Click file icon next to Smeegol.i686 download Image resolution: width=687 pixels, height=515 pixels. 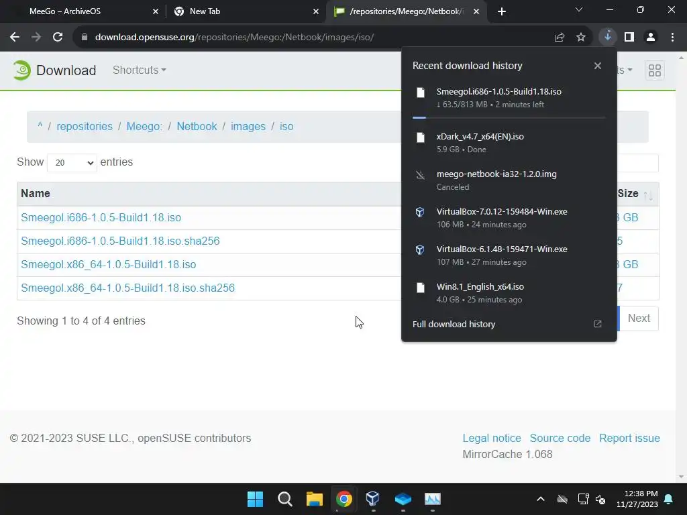click(421, 93)
